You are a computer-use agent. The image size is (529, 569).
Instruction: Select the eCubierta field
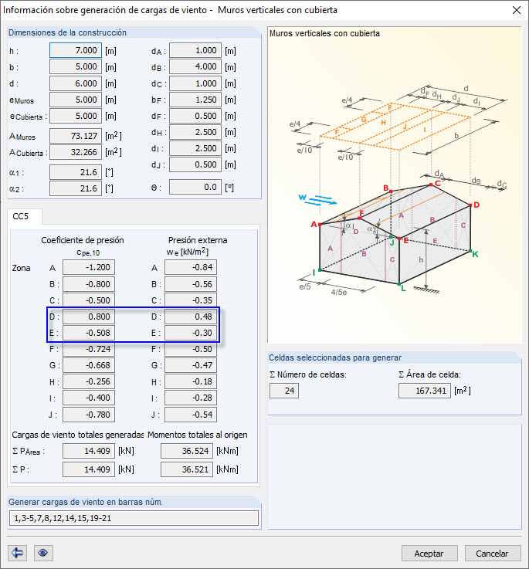click(76, 116)
